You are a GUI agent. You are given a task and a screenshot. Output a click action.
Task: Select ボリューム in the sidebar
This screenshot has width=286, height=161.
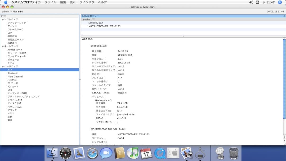pyautogui.click(x=13, y=60)
